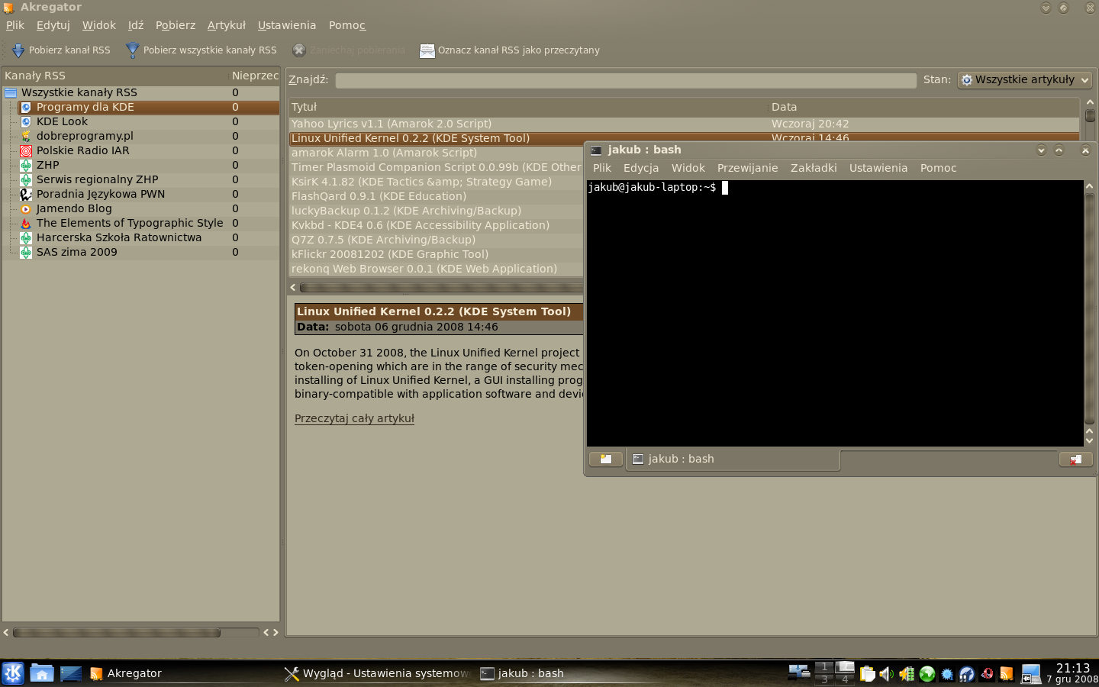
Task: Select the jakub : bash Konsole tab
Action: [733, 460]
